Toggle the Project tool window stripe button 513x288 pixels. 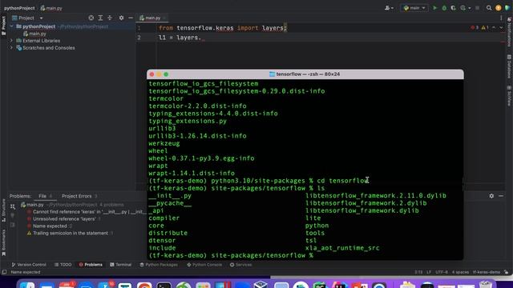point(3,26)
